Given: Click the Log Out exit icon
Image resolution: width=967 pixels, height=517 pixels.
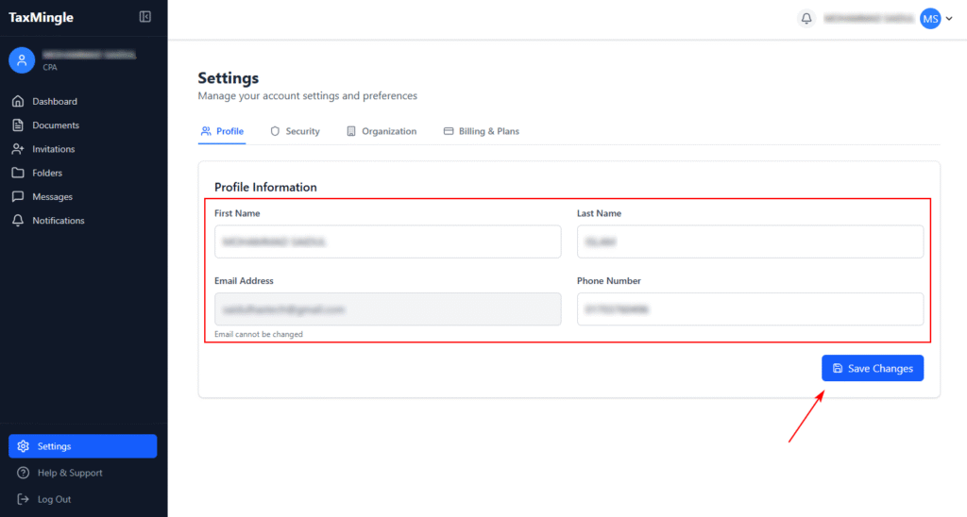Looking at the screenshot, I should click(x=24, y=499).
